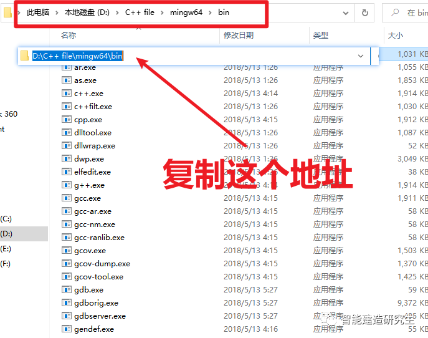Image resolution: width=428 pixels, height=338 pixels.
Task: Expand the chevron after C++ file breadcrumb
Action: [x=162, y=12]
